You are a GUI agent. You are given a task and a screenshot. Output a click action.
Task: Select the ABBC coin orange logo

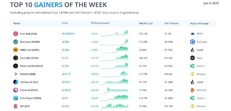(x=16, y=50)
